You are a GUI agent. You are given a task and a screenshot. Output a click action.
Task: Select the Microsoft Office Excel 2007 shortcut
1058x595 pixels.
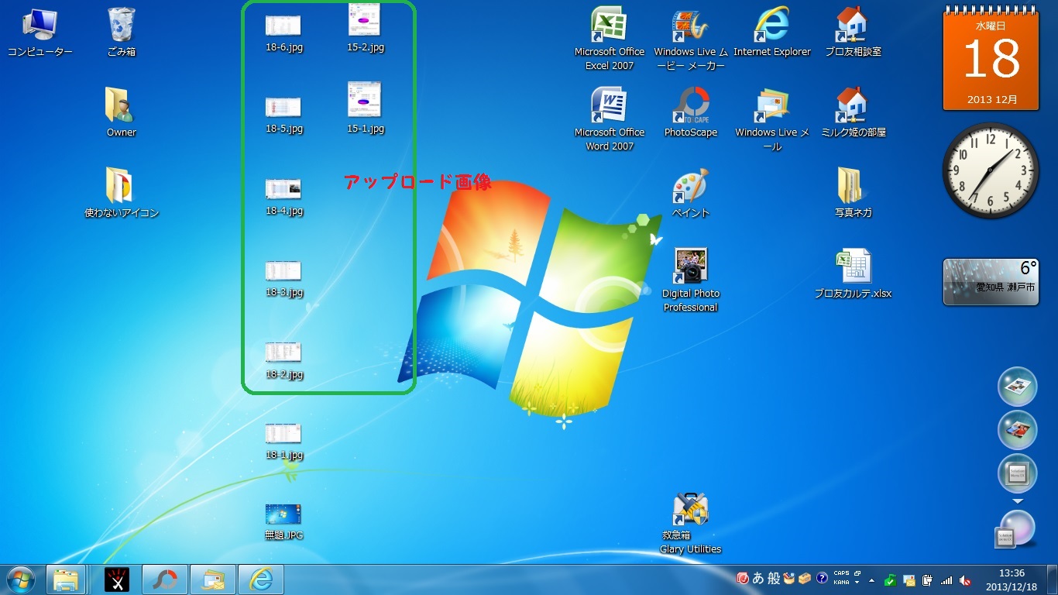click(x=610, y=39)
